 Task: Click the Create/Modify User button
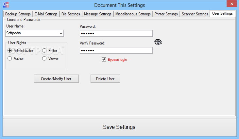[x=56, y=78]
